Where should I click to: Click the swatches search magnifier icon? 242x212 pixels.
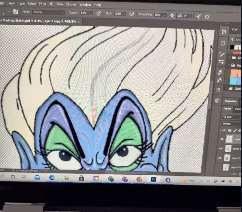point(232,39)
